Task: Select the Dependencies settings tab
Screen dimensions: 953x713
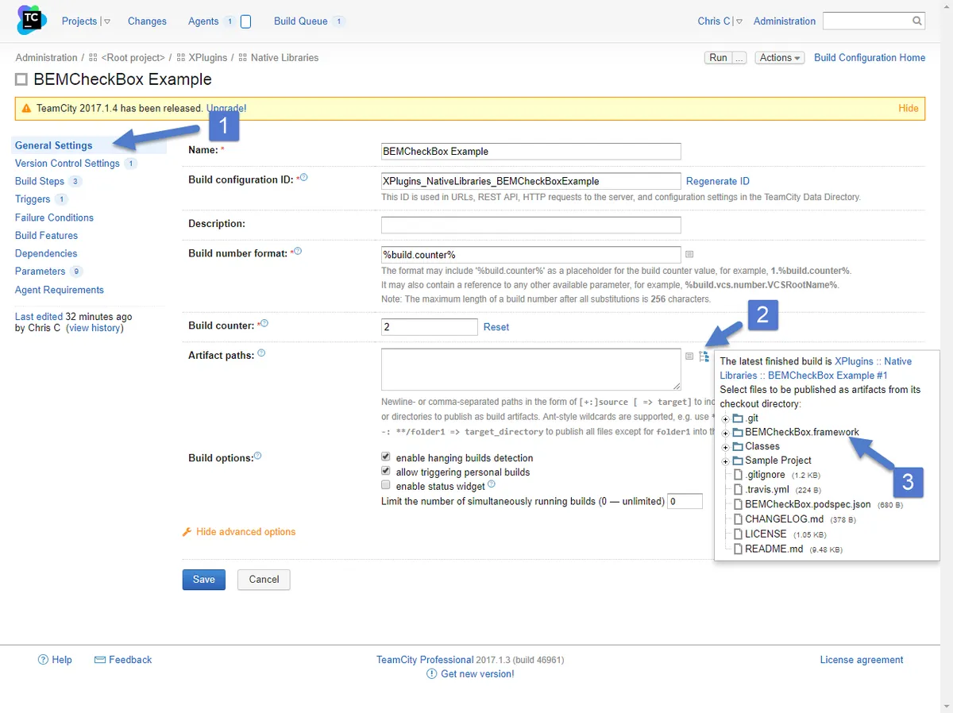Action: [46, 253]
